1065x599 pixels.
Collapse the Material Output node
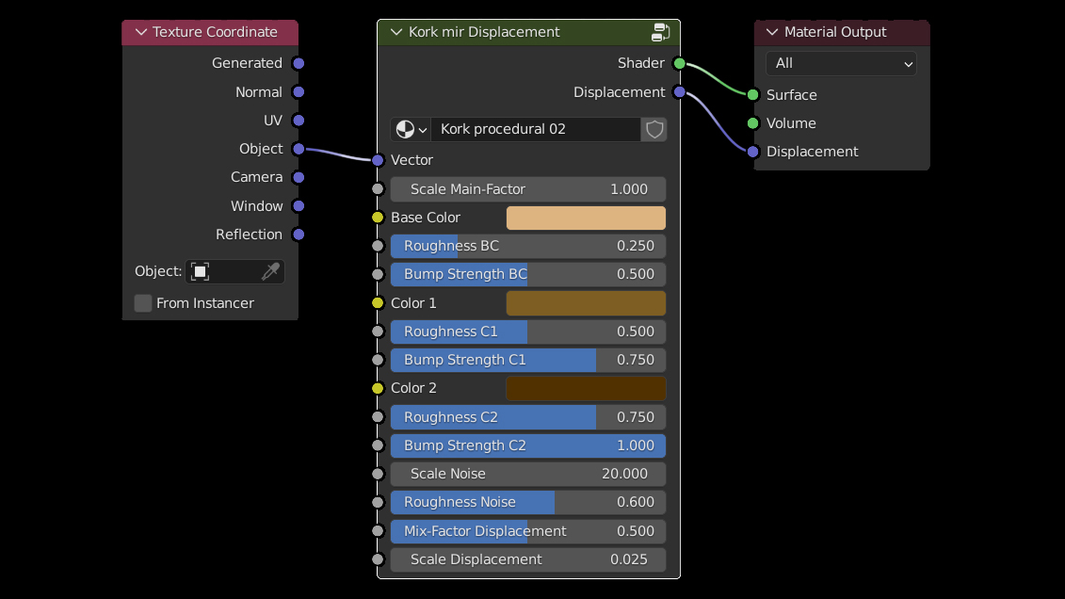772,32
